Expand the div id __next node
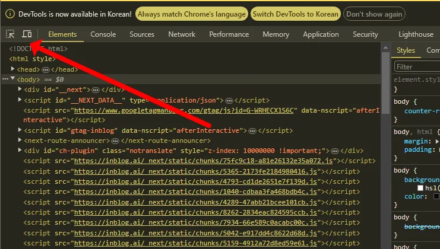This screenshot has width=440, height=249. click(20, 90)
